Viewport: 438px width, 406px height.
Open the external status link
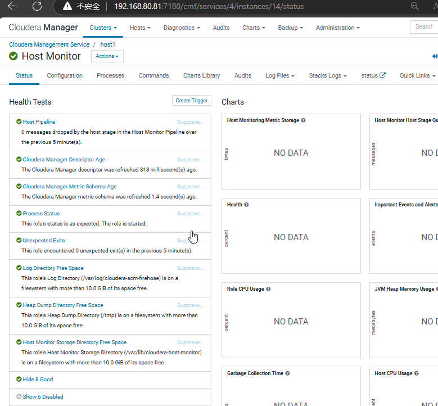point(373,76)
